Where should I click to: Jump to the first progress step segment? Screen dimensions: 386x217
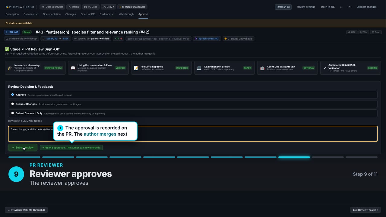pyautogui.click(x=24, y=157)
